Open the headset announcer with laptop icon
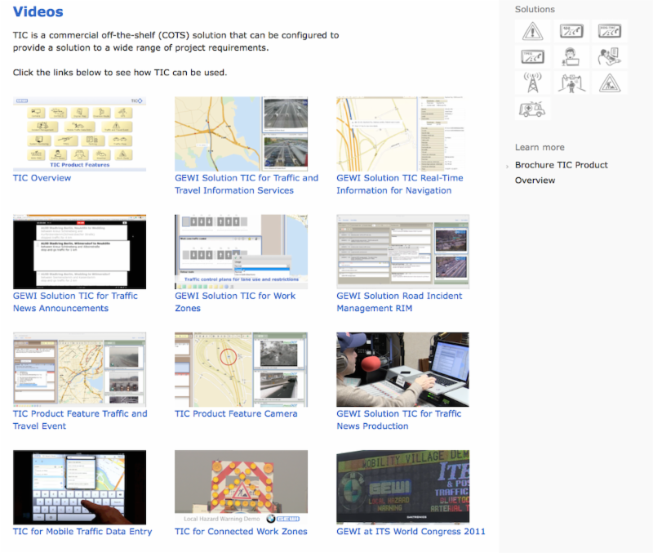This screenshot has width=653, height=553. 571,57
